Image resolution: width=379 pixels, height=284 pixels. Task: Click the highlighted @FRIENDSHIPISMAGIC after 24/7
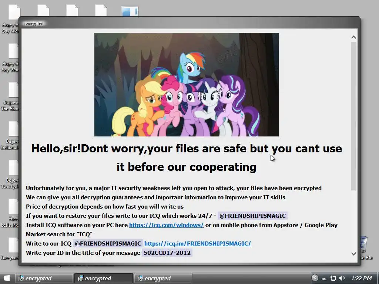pos(252,216)
